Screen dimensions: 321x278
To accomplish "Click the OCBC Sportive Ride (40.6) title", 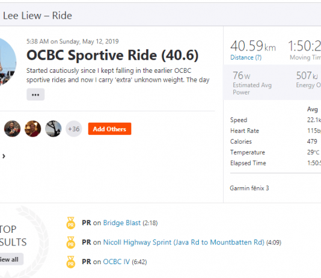I will point(112,55).
